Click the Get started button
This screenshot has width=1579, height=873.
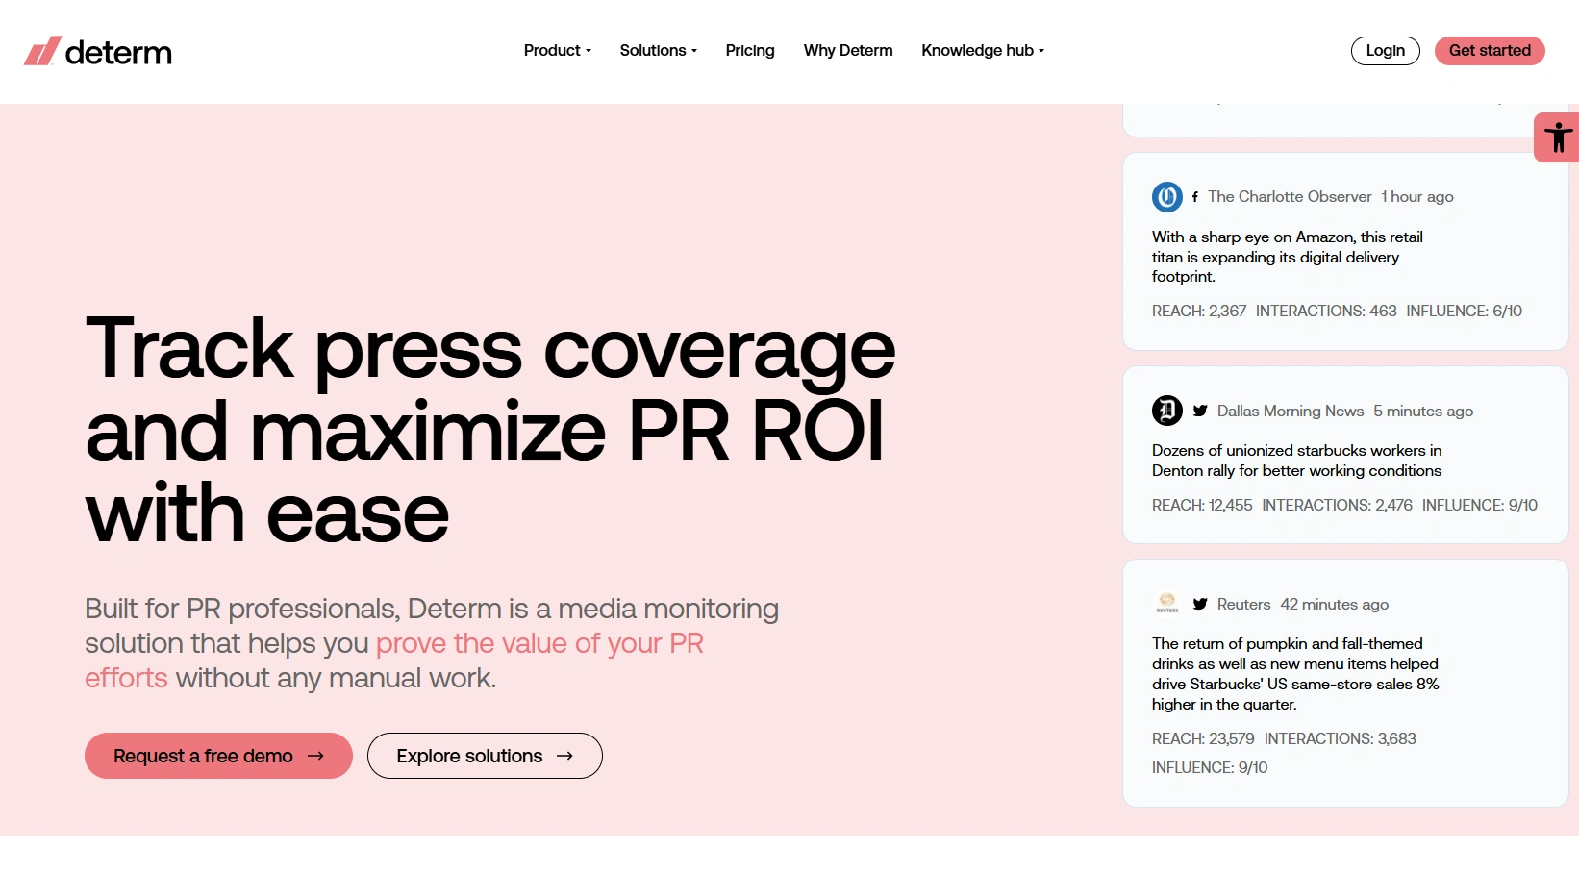(x=1490, y=51)
